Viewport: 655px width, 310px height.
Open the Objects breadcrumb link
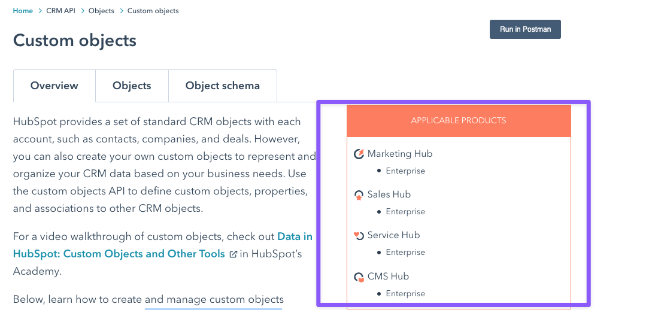coord(101,11)
